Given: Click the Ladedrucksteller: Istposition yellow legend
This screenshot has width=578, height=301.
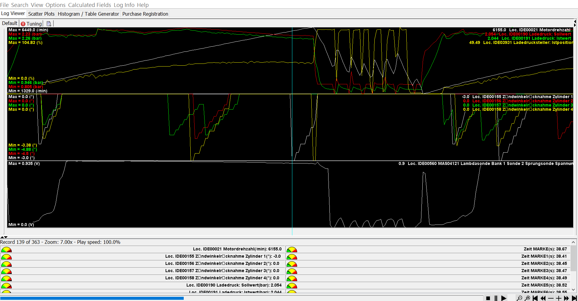Looking at the screenshot, I should 521,42.
